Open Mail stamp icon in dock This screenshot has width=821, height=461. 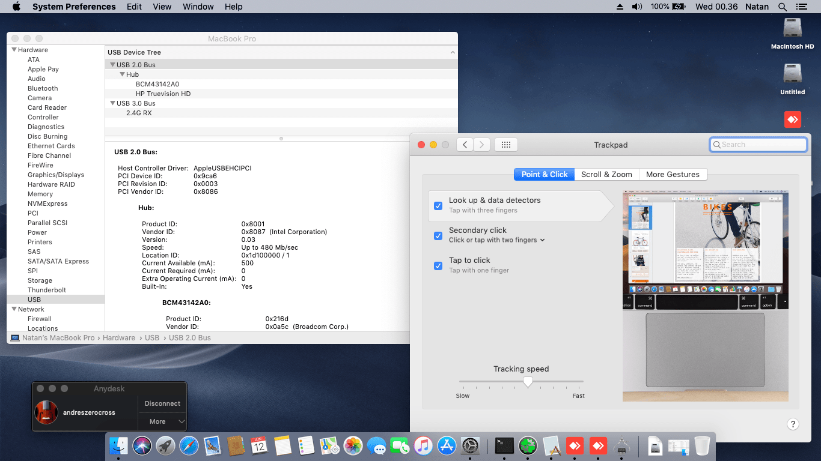pos(212,445)
